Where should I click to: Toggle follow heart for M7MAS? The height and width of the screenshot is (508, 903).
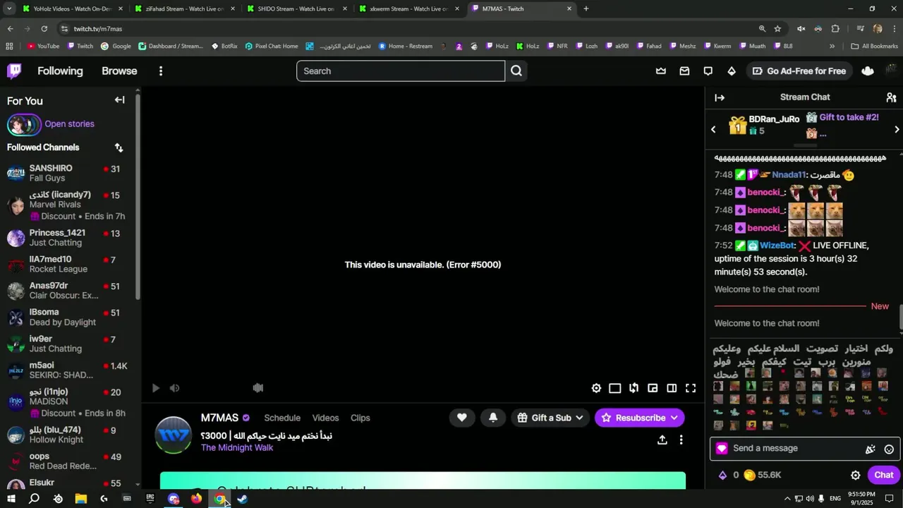(461, 418)
